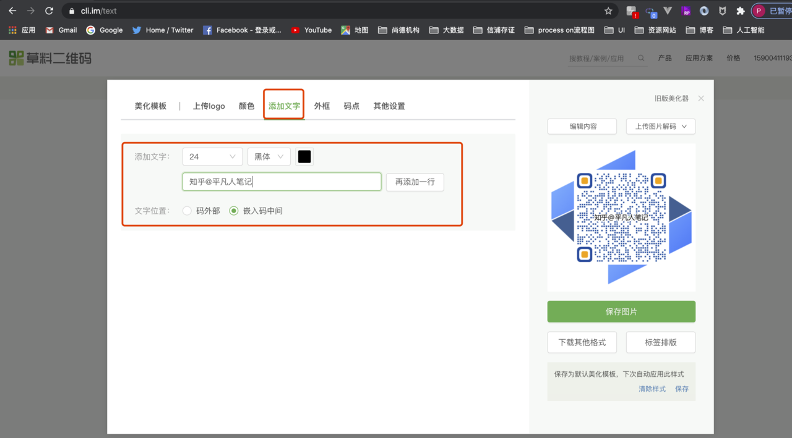Open the YouTube bookmark

point(311,30)
